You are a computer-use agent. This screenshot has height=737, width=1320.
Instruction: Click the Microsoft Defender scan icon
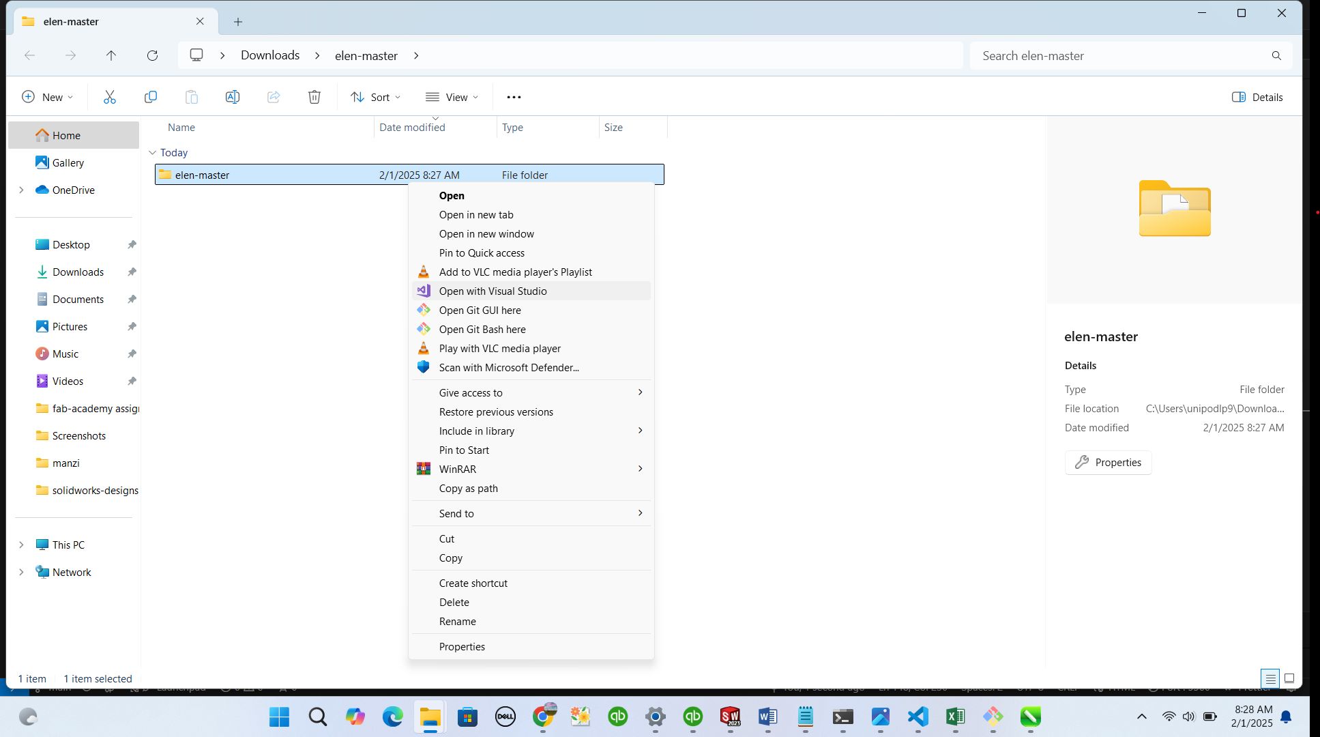pos(424,367)
